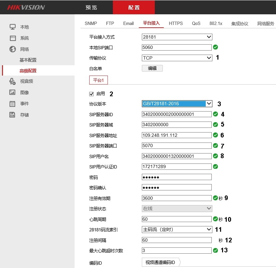
Task: Click the 编辑 whitelist button
Action: click(152, 68)
